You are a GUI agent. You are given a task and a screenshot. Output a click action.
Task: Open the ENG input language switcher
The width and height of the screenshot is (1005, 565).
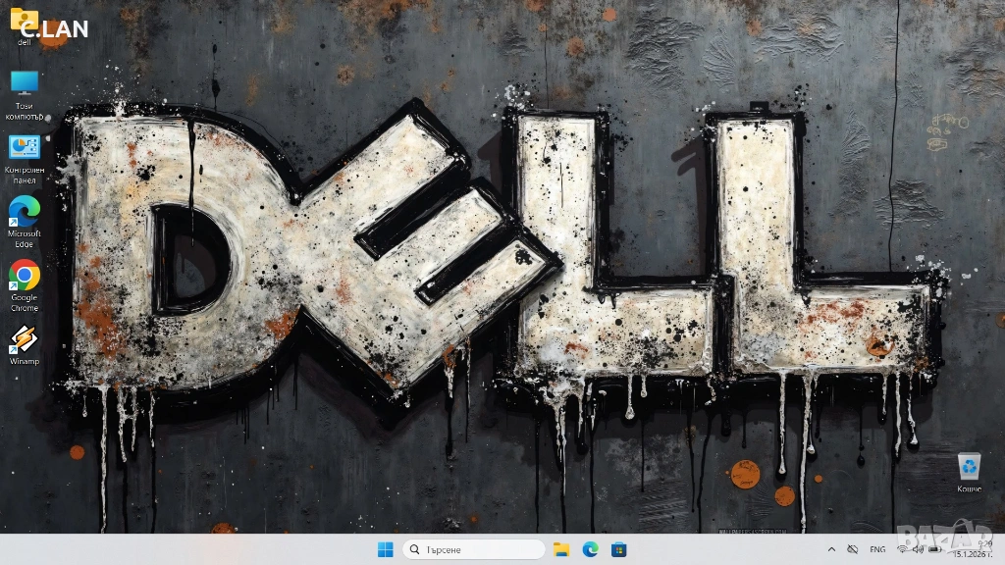pyautogui.click(x=877, y=549)
